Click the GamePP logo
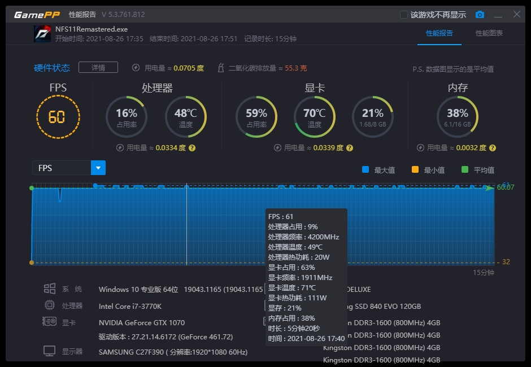The image size is (531, 367). click(x=37, y=15)
